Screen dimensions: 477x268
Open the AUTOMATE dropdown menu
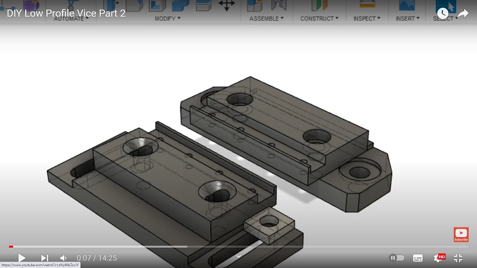click(x=71, y=18)
